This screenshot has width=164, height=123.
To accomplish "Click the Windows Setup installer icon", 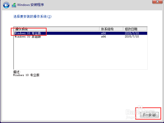I will tap(14, 5).
